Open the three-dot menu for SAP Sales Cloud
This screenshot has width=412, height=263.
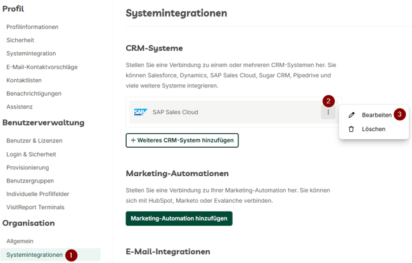[x=328, y=112]
